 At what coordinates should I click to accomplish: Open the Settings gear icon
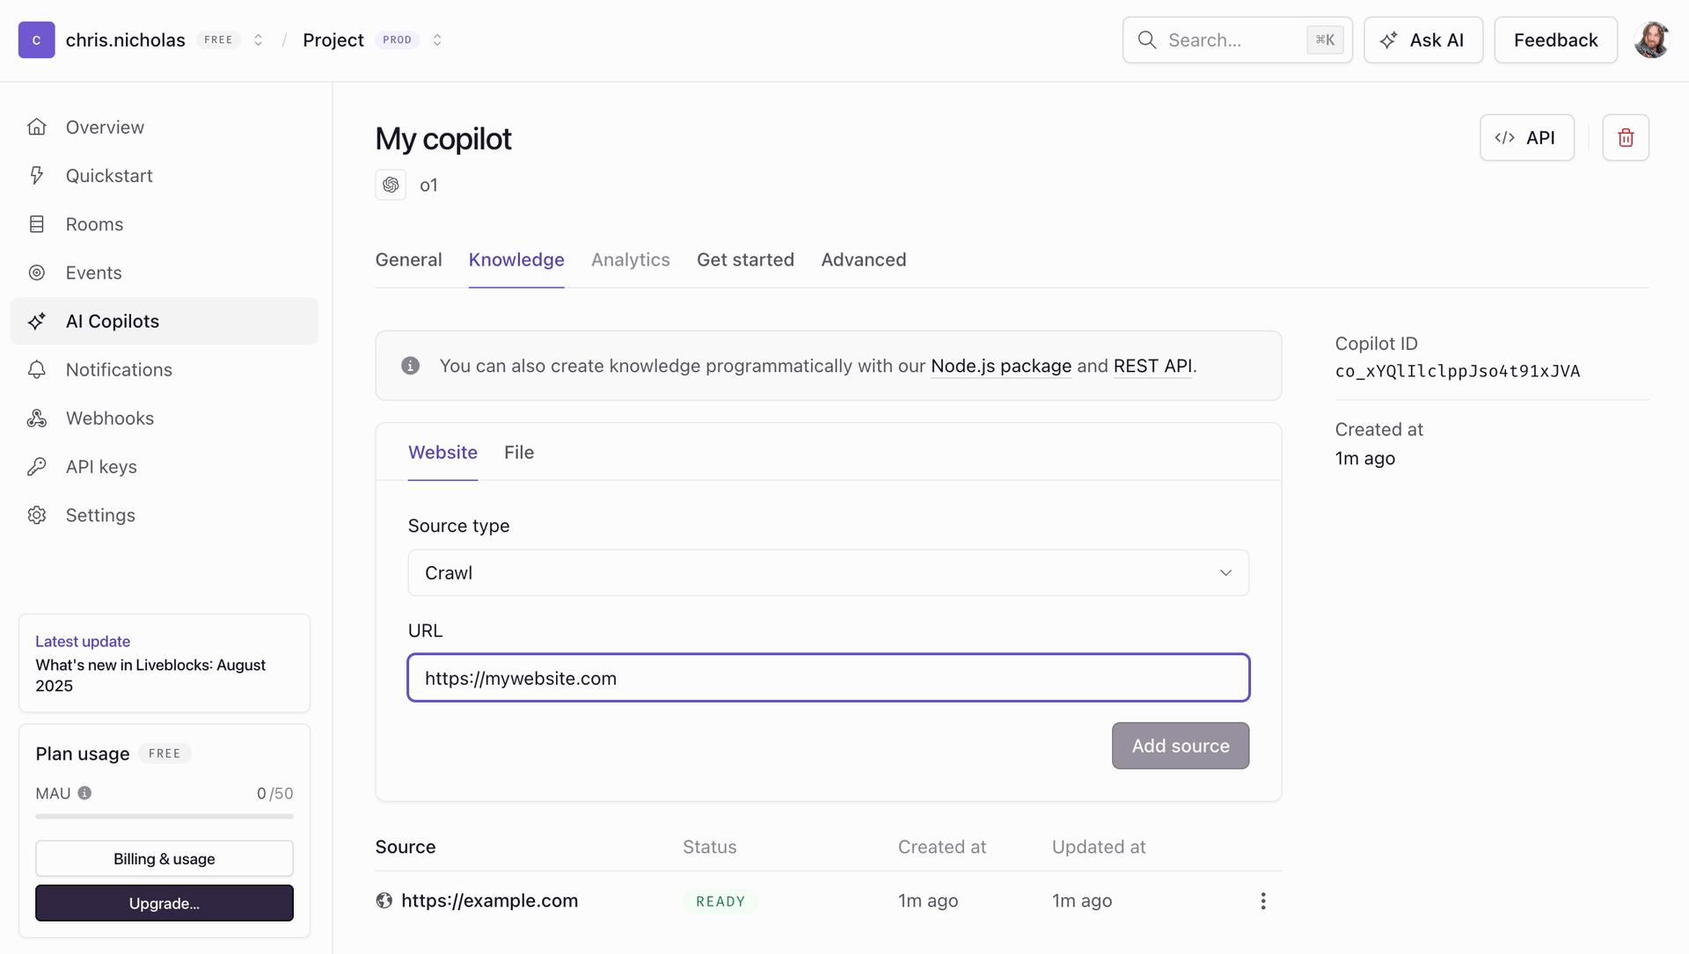37,515
